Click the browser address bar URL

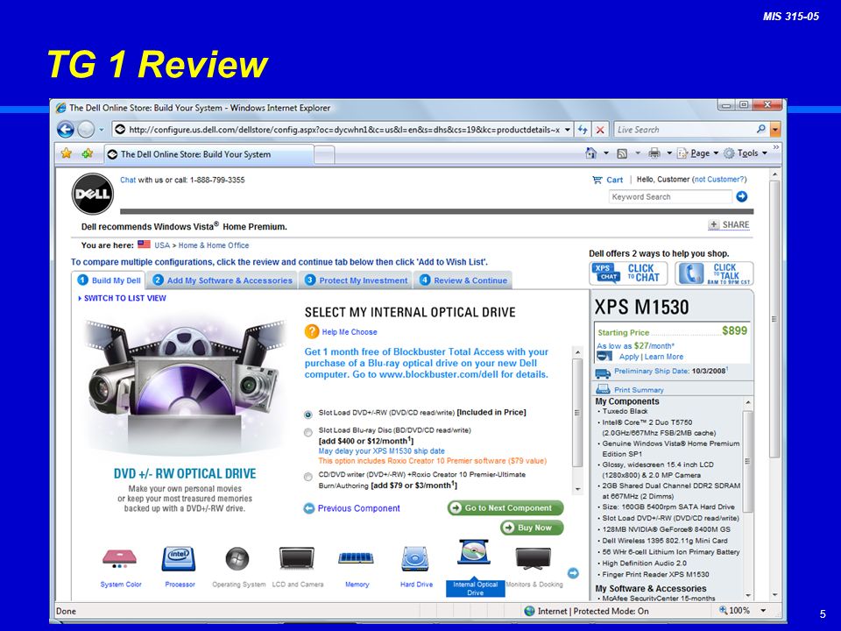tap(343, 130)
